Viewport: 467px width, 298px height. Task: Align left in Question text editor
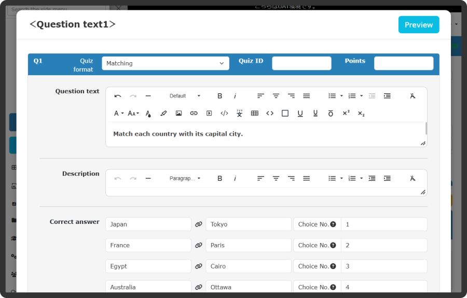[x=260, y=96]
